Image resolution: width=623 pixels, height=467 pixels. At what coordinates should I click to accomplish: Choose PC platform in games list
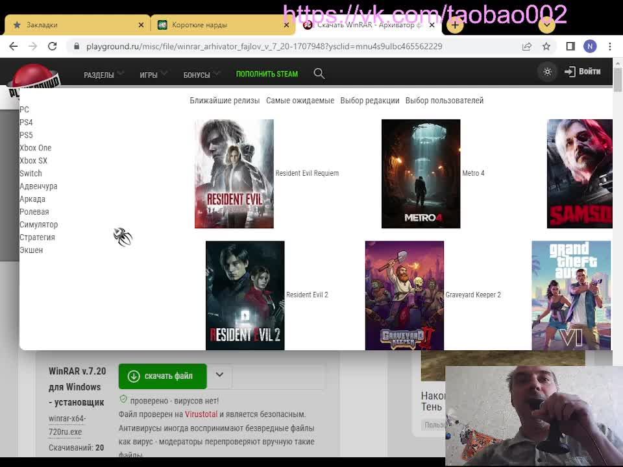click(x=24, y=110)
